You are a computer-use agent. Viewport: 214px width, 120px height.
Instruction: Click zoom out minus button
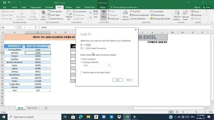187,112
